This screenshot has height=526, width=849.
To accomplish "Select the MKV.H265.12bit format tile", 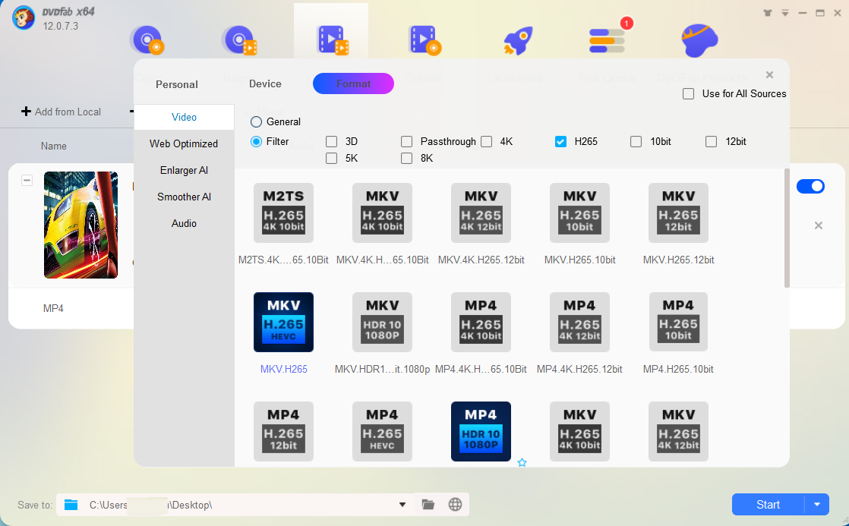I will click(678, 213).
